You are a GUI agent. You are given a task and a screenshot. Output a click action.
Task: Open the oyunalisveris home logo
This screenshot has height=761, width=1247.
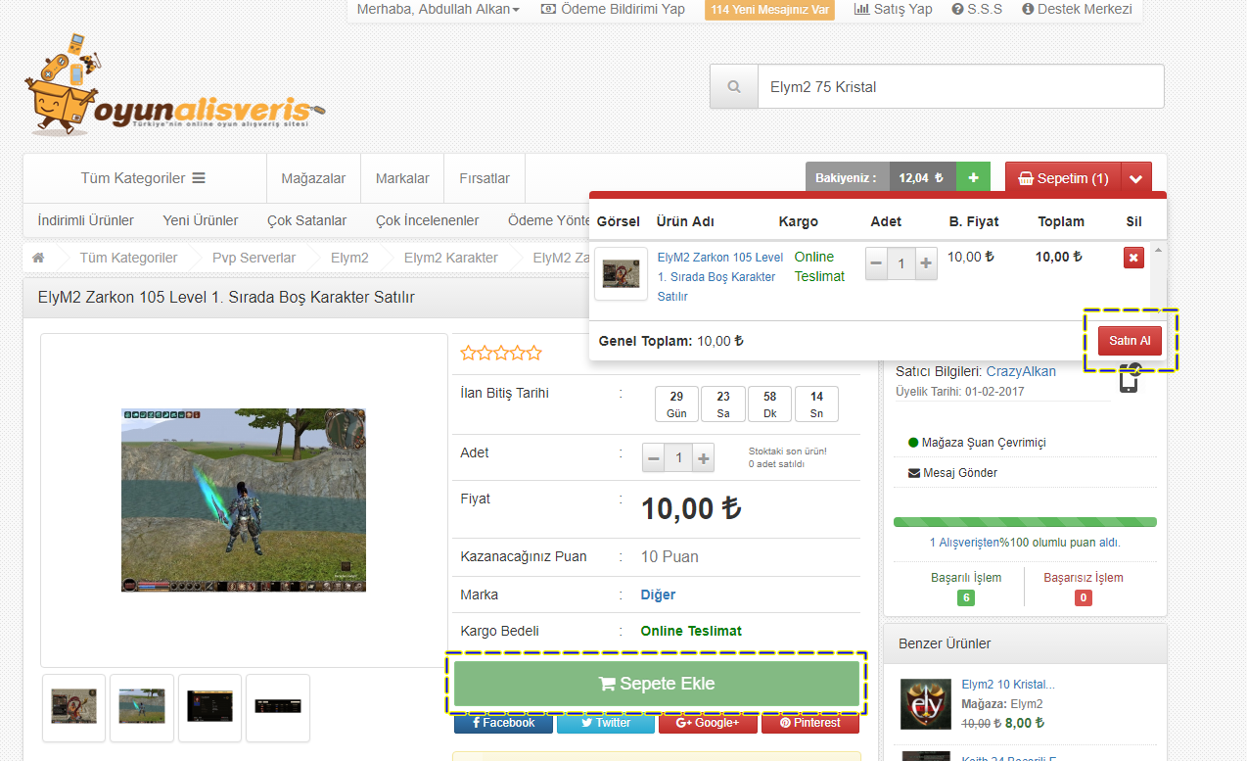(x=174, y=85)
